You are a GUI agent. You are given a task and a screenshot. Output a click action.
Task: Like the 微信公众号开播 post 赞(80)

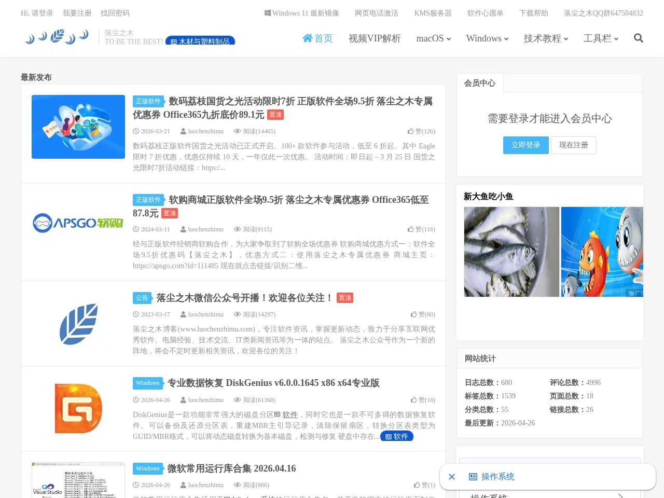(423, 314)
